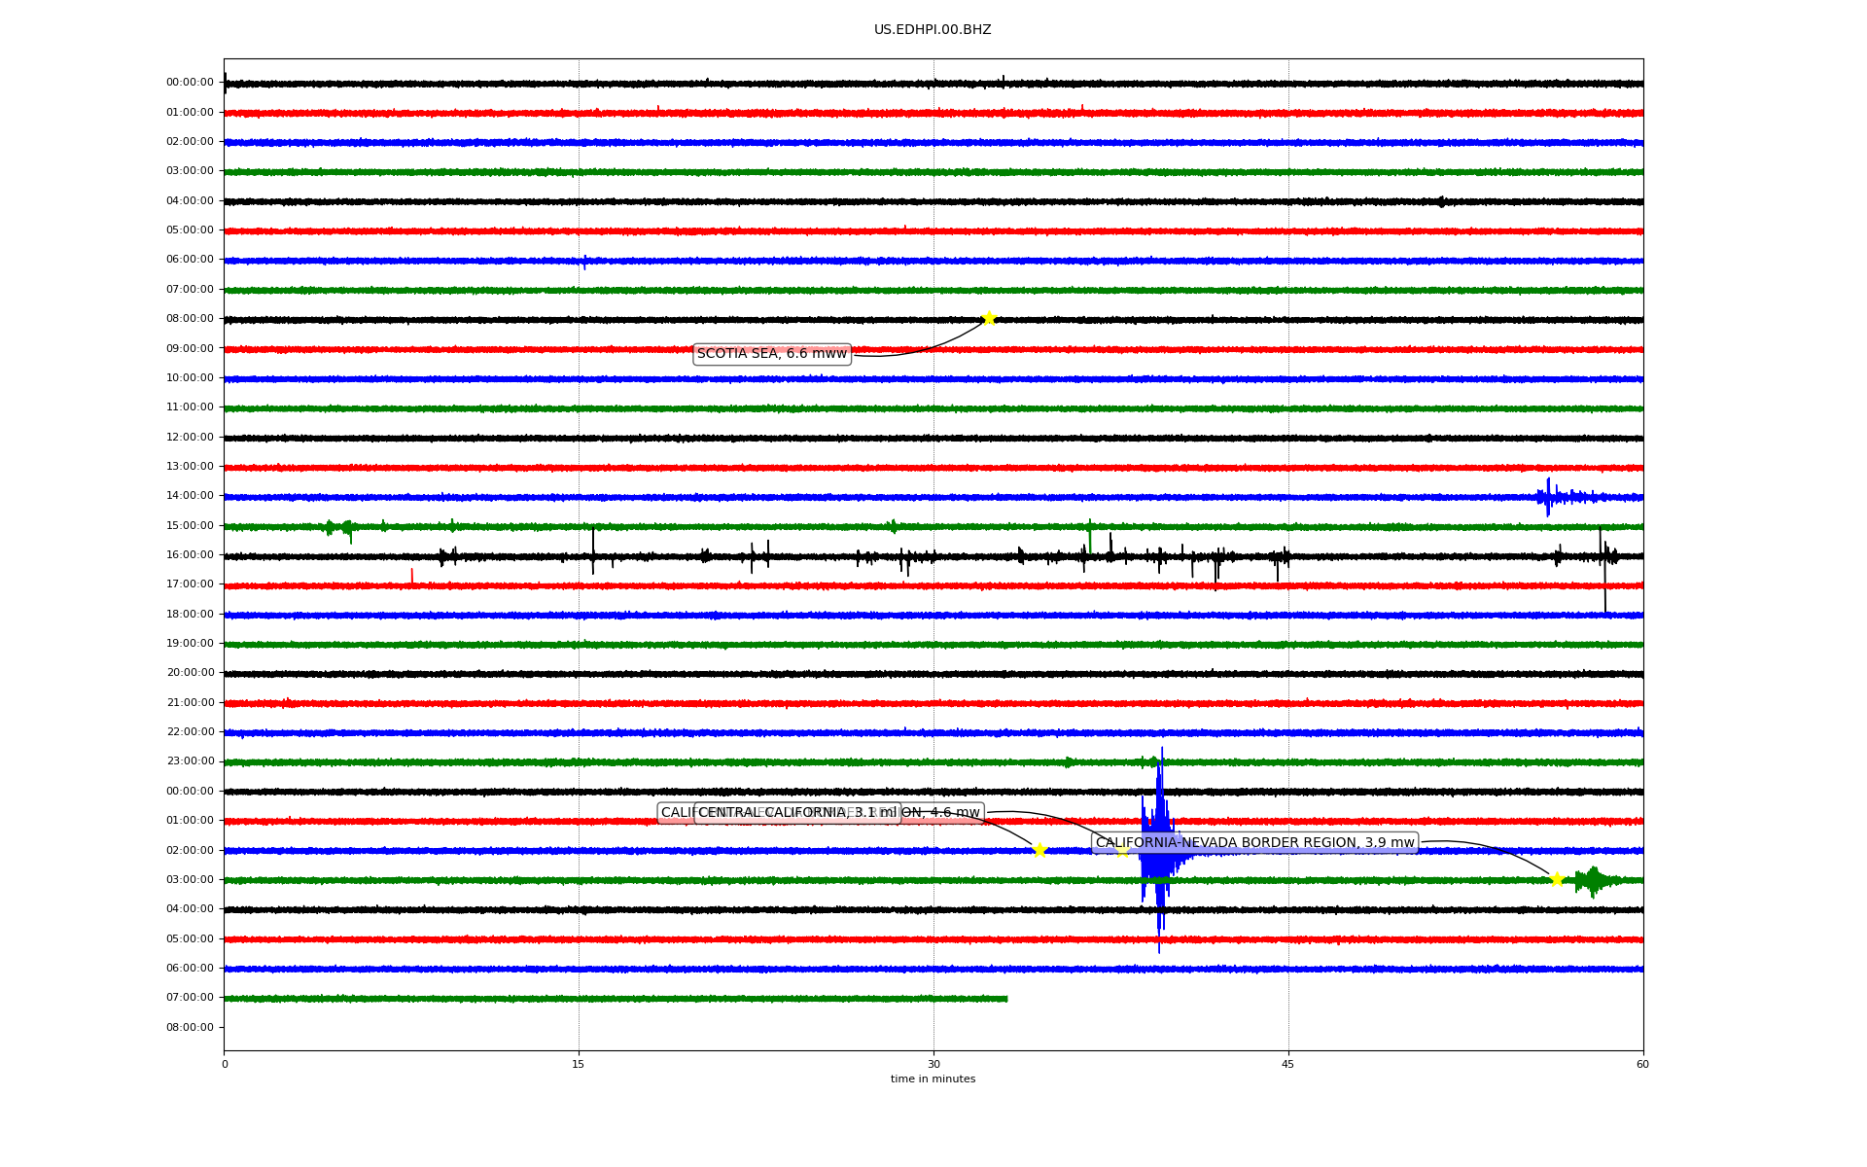Click the 19:00:00 time label
1867x1167 pixels.
[x=190, y=643]
